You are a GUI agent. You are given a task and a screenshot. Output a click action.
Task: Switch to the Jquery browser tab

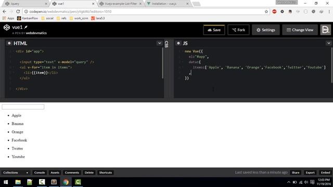25,4
